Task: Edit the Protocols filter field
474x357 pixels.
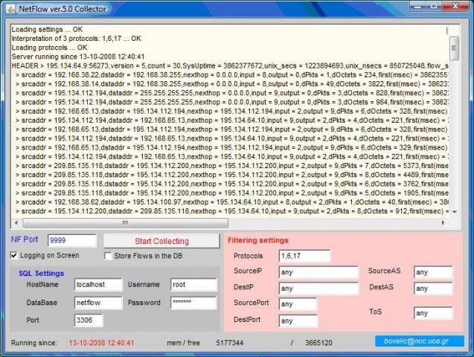Action: pyautogui.click(x=304, y=256)
